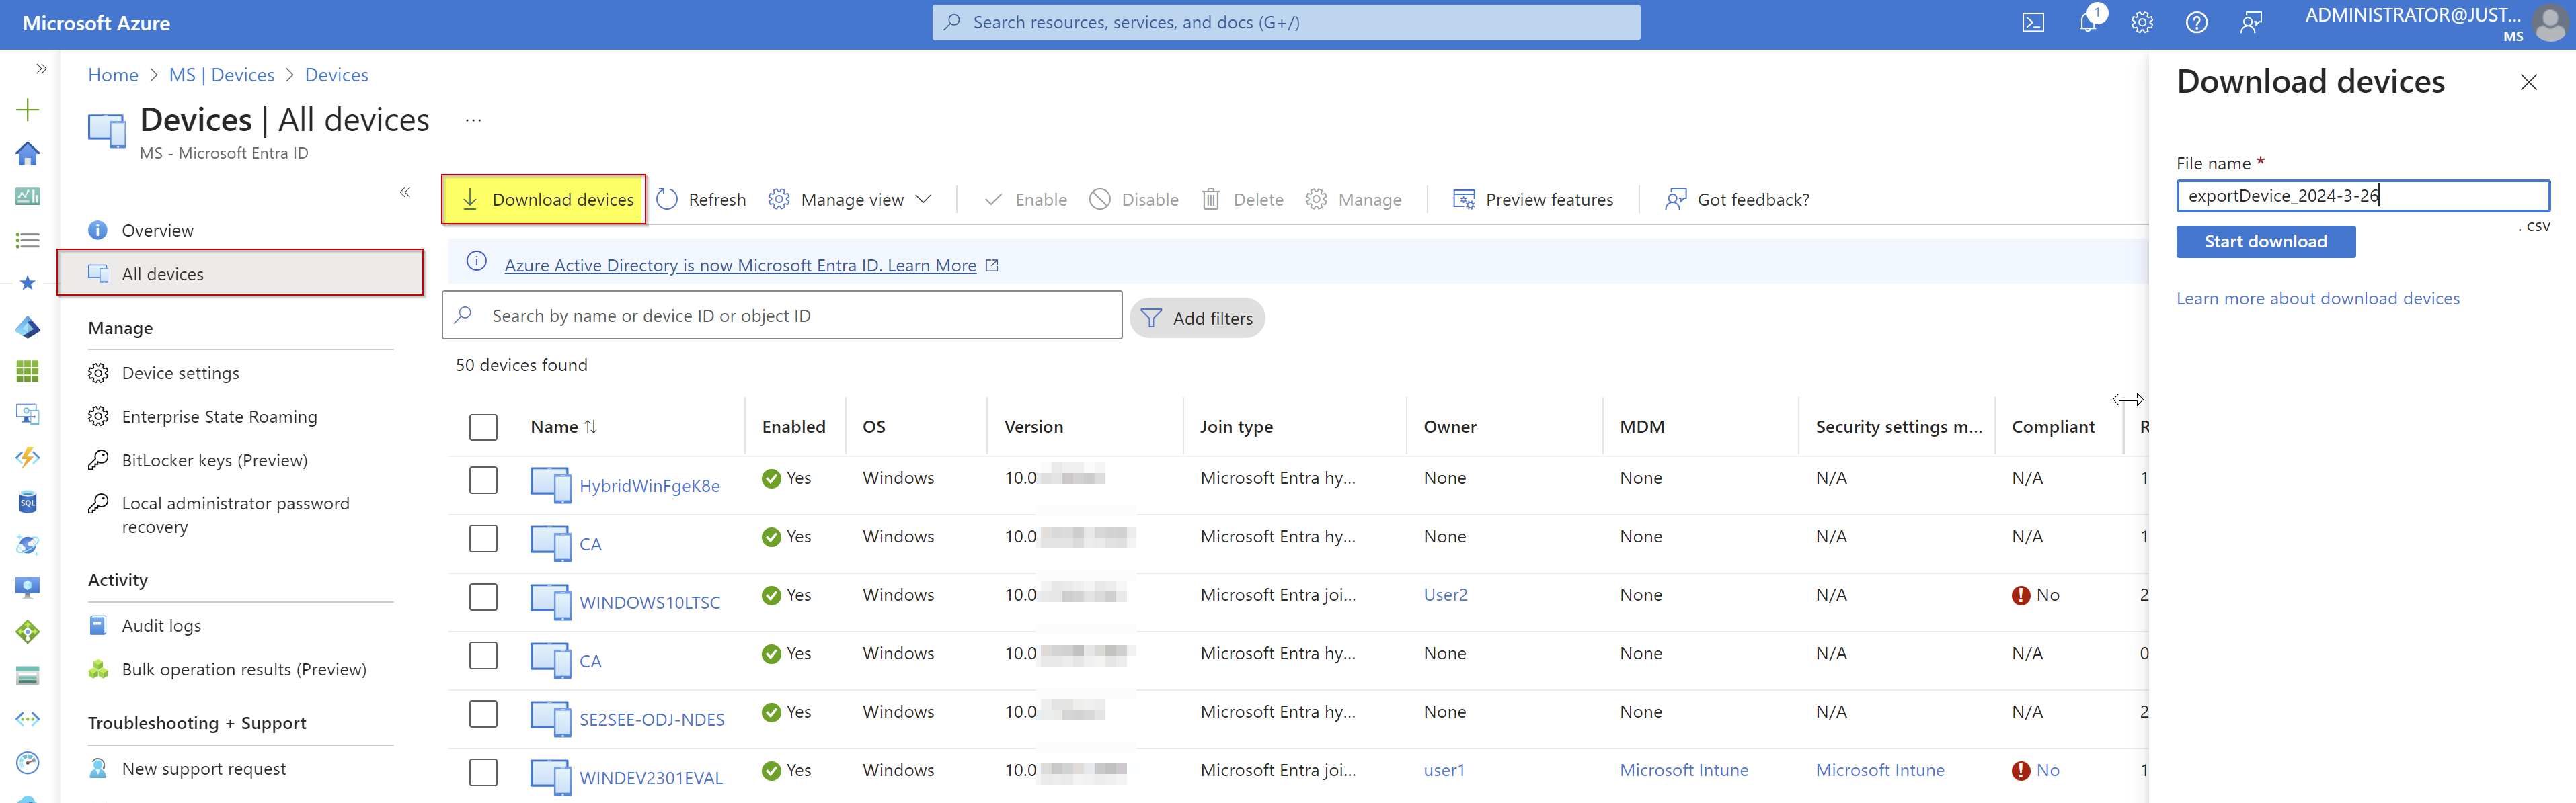Check the WINDOWS10LTSC row checkbox
The height and width of the screenshot is (803, 2576).
(x=483, y=596)
